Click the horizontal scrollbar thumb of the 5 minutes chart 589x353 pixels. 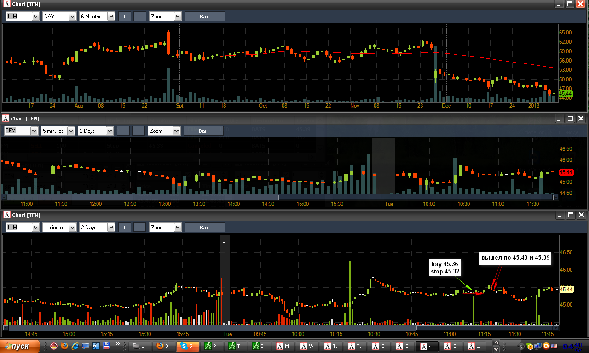coord(416,198)
